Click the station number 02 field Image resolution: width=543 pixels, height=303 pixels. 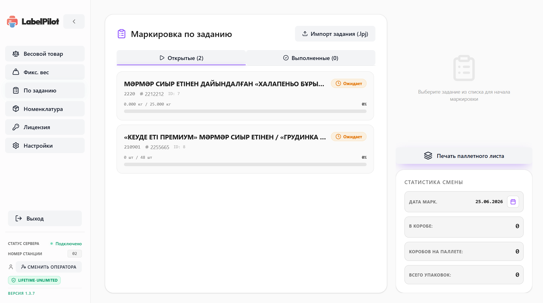click(75, 253)
